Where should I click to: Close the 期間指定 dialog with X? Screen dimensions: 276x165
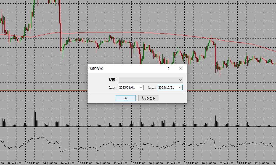[x=181, y=68]
